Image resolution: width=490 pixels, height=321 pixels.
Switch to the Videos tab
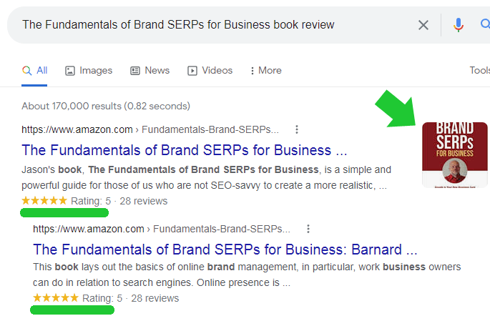pyautogui.click(x=210, y=70)
